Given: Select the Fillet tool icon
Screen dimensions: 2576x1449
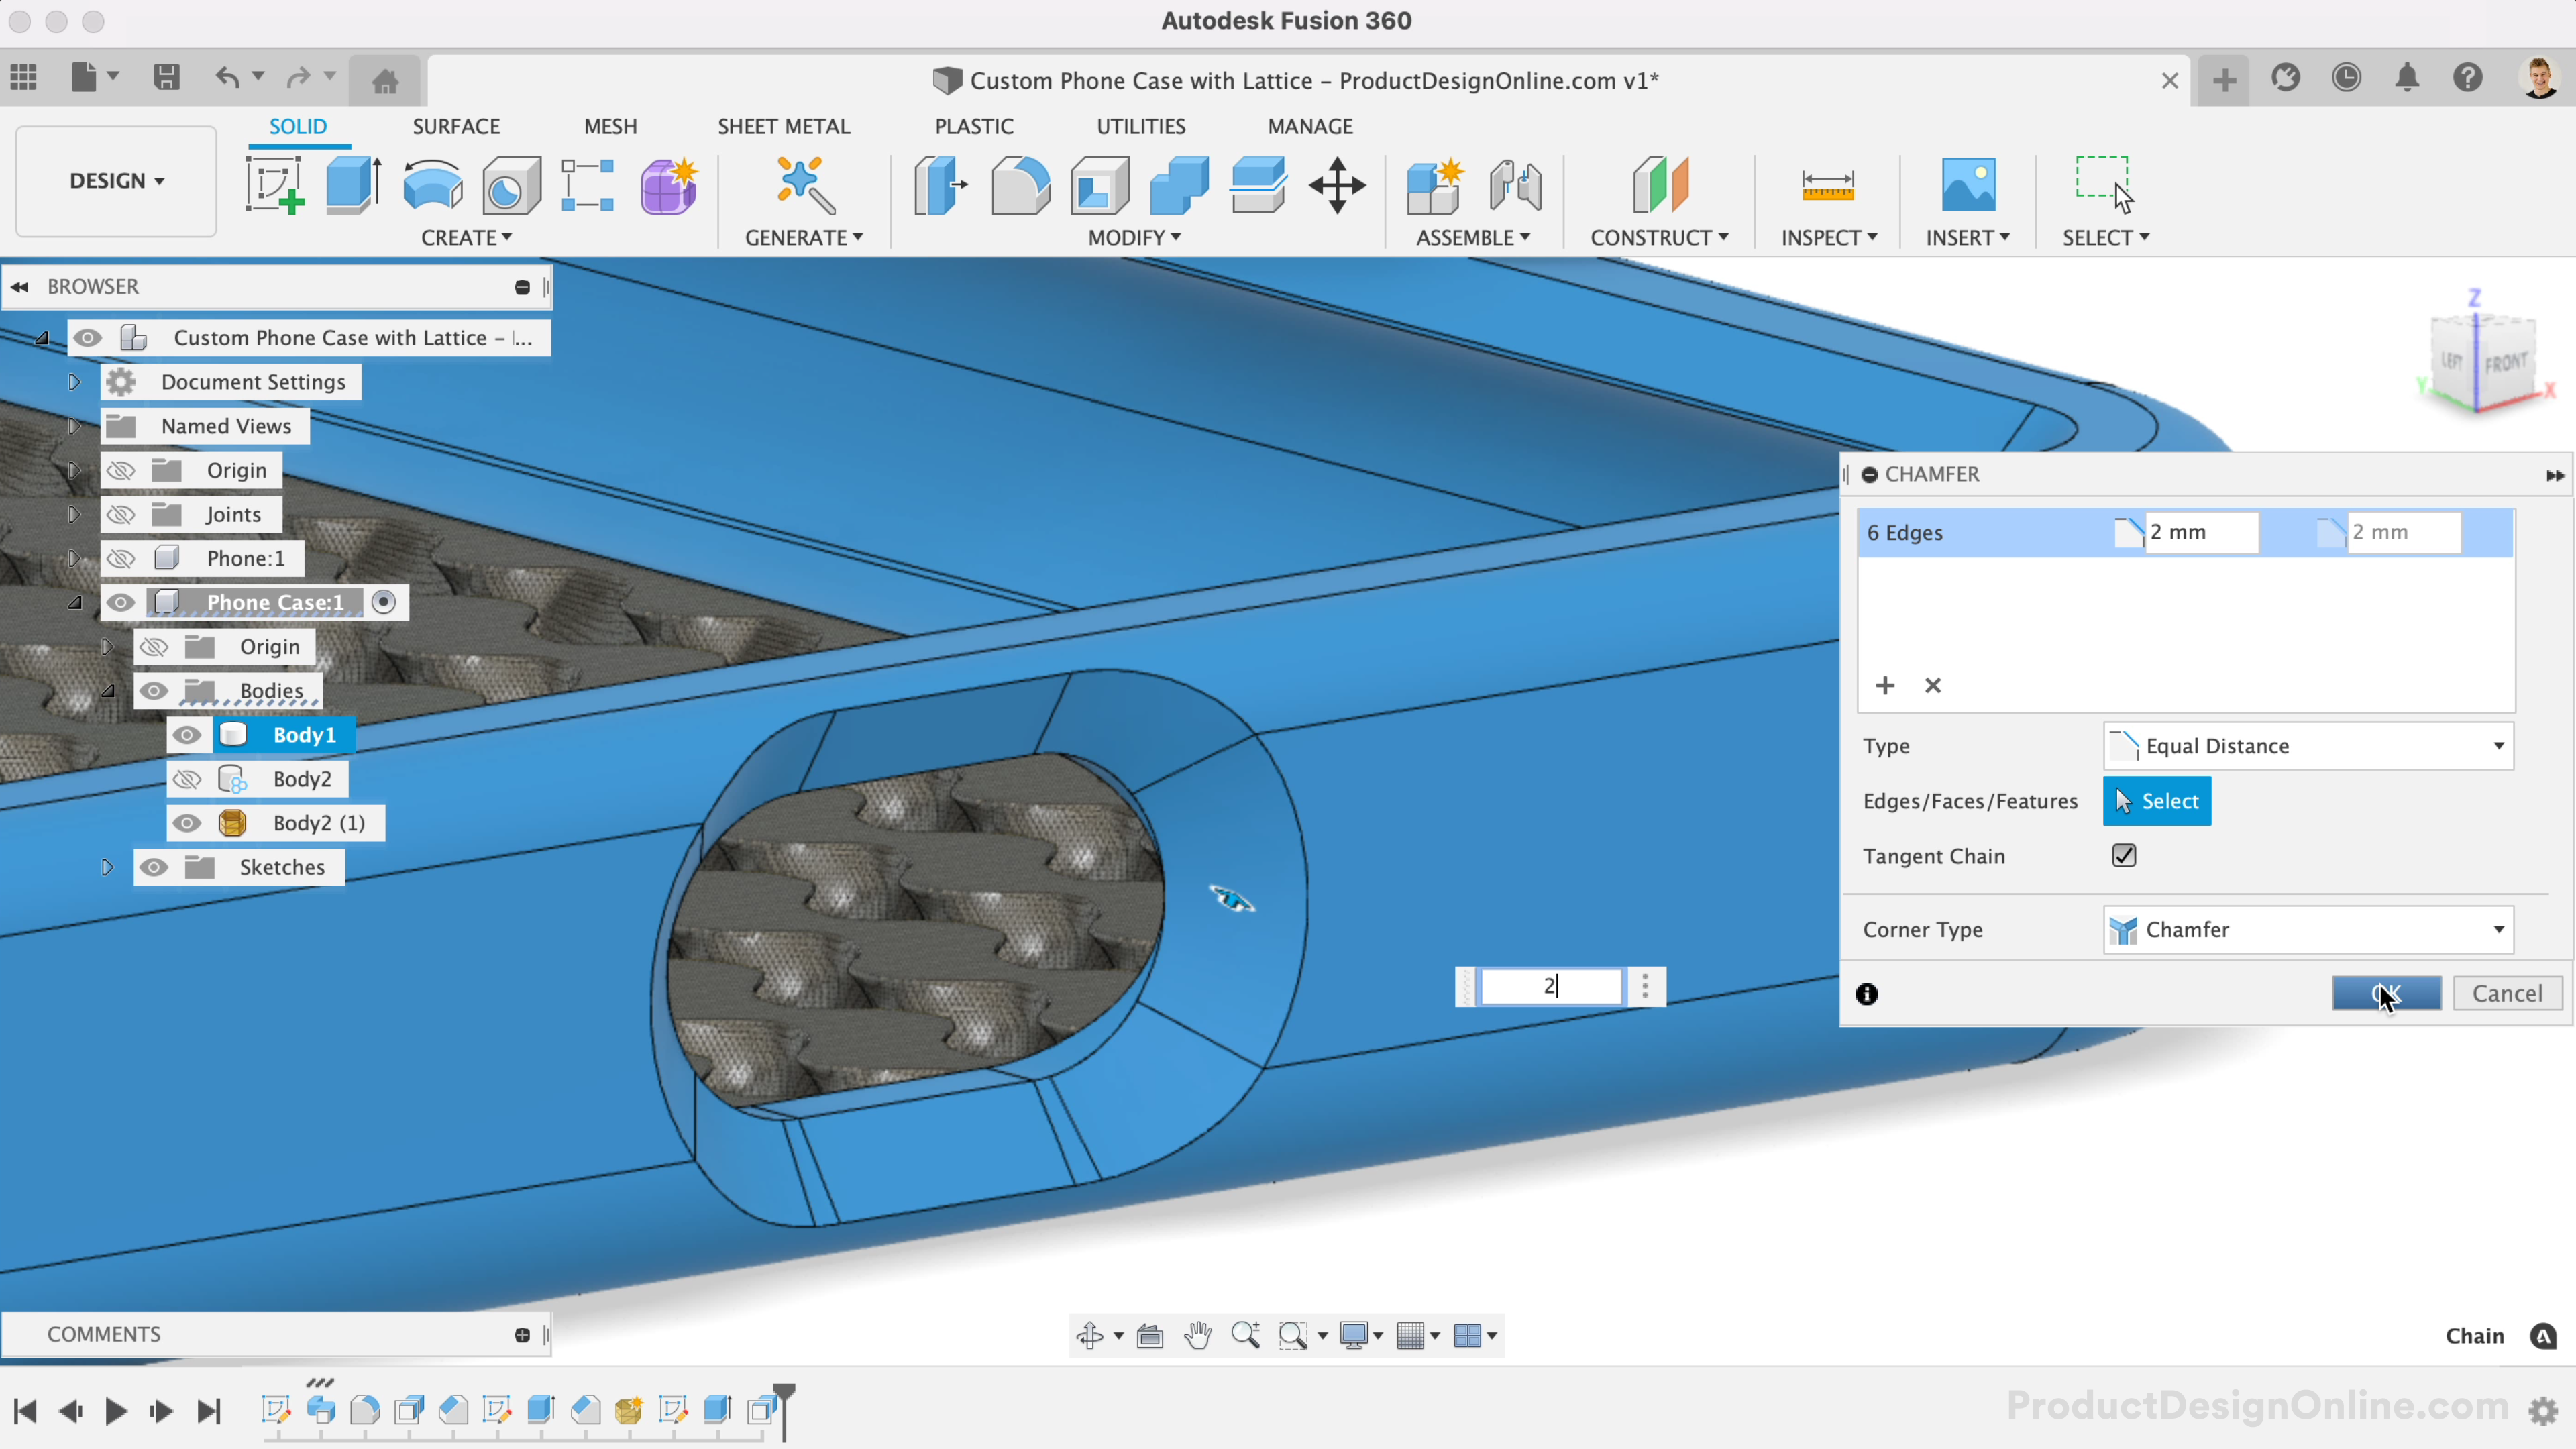Looking at the screenshot, I should tap(1019, 185).
